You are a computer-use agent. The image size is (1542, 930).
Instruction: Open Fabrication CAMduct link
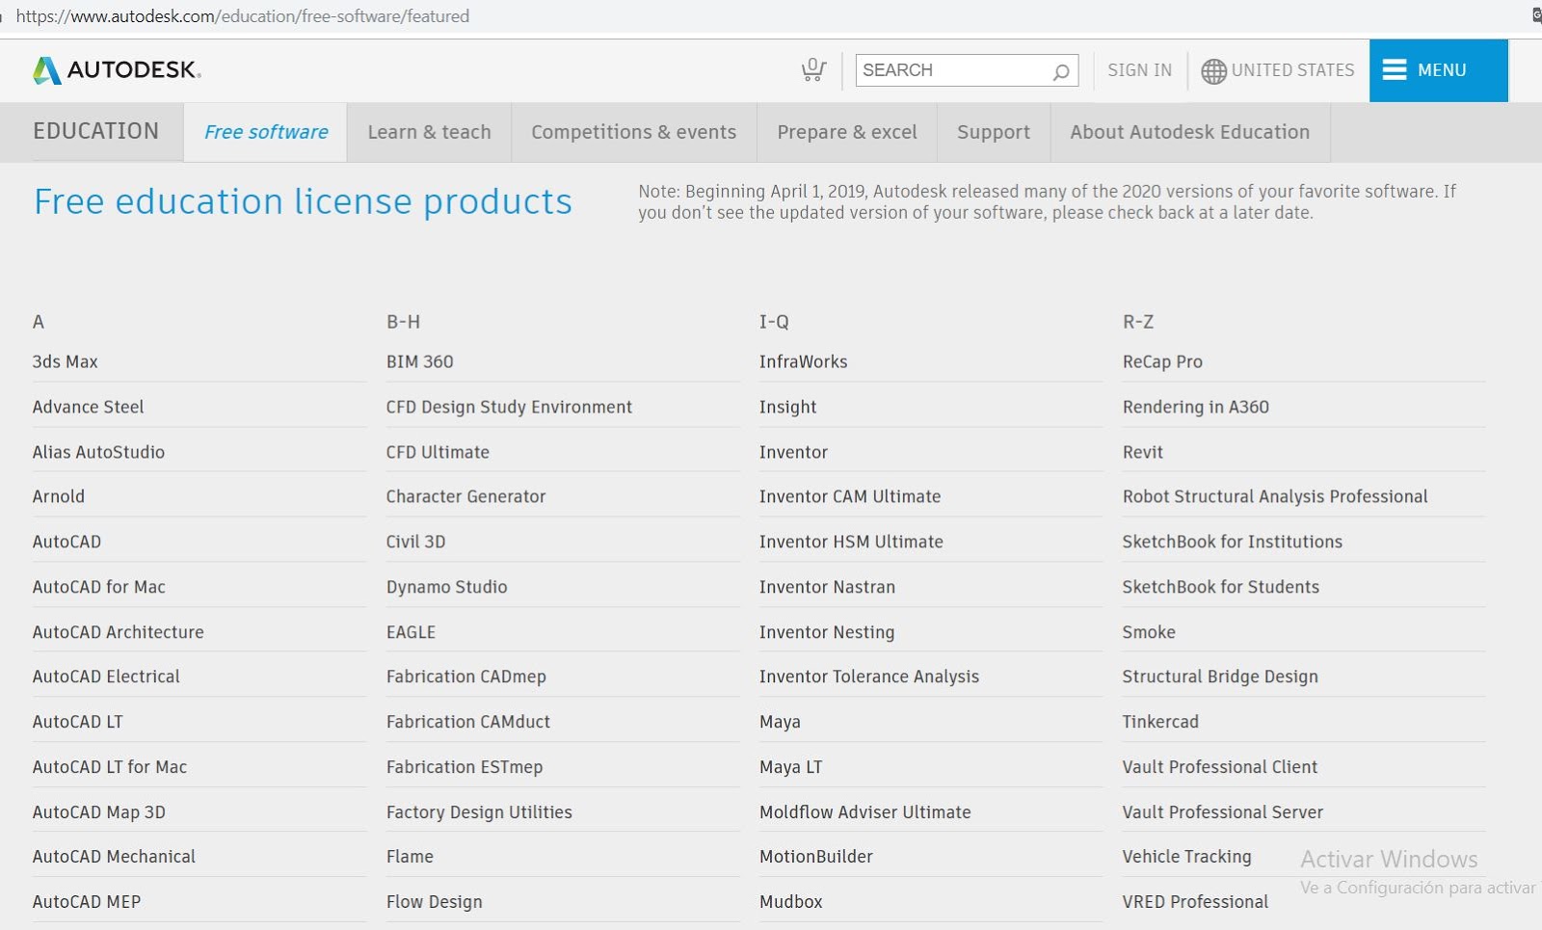468,722
